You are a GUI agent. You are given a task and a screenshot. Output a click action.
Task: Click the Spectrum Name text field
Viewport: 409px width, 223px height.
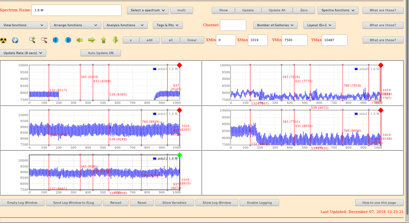pos(76,10)
